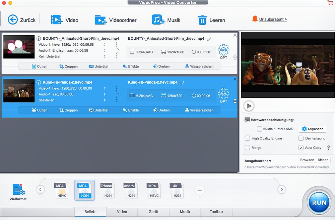This screenshot has height=220, width=335.
Task: Open output folder with öffnen
Action: pyautogui.click(x=323, y=160)
